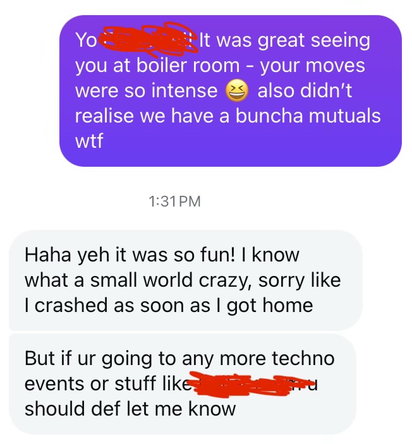Click the laughing emoji in purple message
This screenshot has width=412, height=444.
click(x=237, y=91)
